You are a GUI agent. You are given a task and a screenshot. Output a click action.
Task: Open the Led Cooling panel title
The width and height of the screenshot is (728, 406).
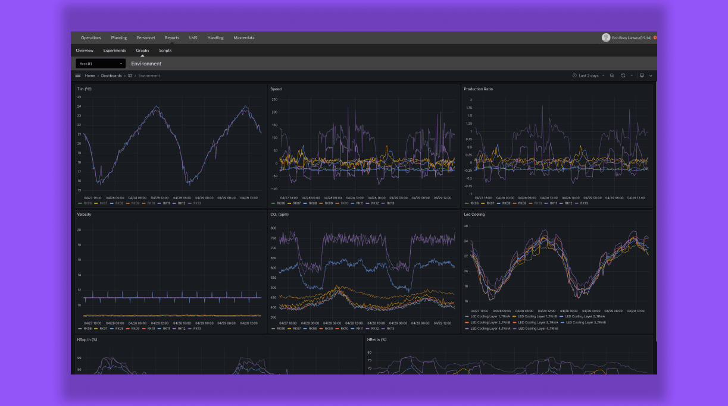tap(474, 214)
